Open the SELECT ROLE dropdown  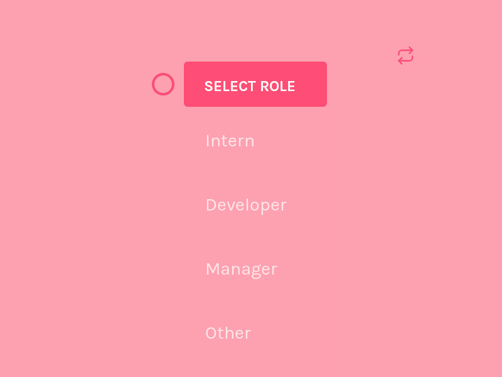point(255,84)
